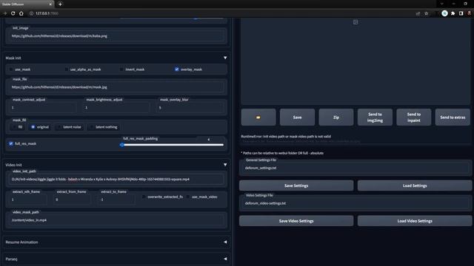Viewport: 474px width, 266px height.
Task: View site information icon before the URL
Action: pyautogui.click(x=31, y=13)
